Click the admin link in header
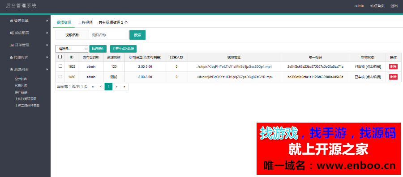 coord(359,6)
